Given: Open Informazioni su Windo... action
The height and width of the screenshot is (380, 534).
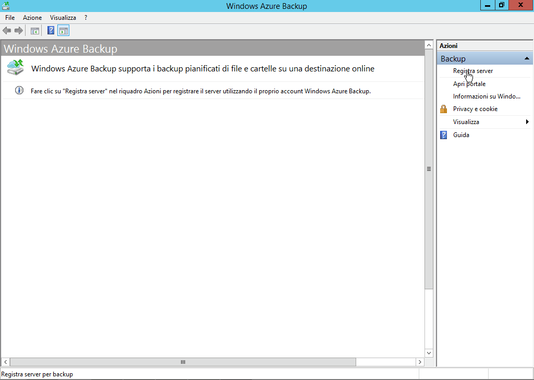Looking at the screenshot, I should [x=486, y=96].
